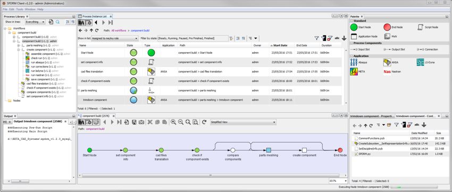This screenshot has height=192, width=452.
Task: Open the Edit menu
Action: pyautogui.click(x=12, y=10)
